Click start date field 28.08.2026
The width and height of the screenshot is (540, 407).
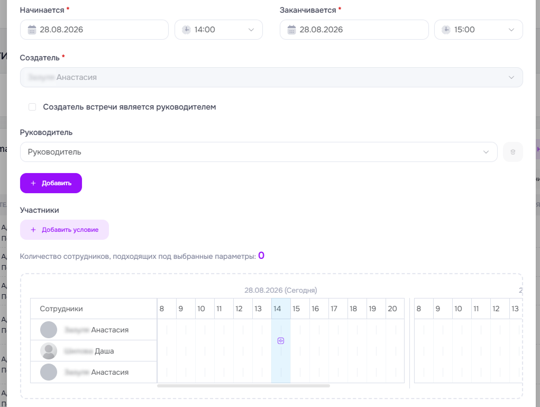point(94,30)
